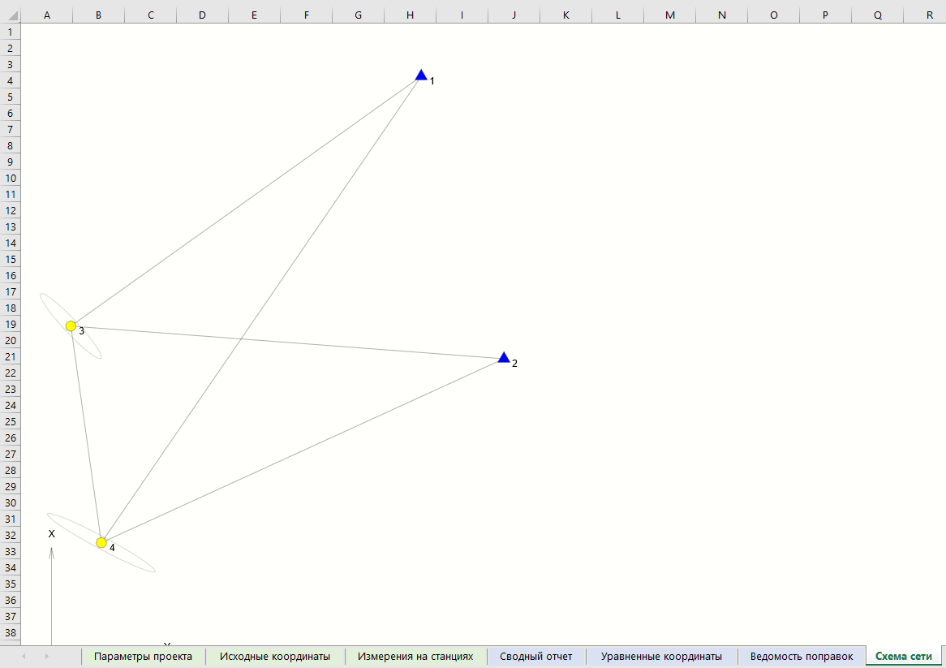Image resolution: width=946 pixels, height=668 pixels.
Task: Click the yellow circle marker for point 4
Action: coord(101,541)
